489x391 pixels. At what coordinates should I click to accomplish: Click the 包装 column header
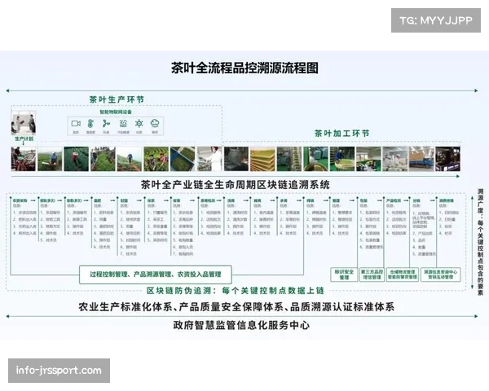363,200
